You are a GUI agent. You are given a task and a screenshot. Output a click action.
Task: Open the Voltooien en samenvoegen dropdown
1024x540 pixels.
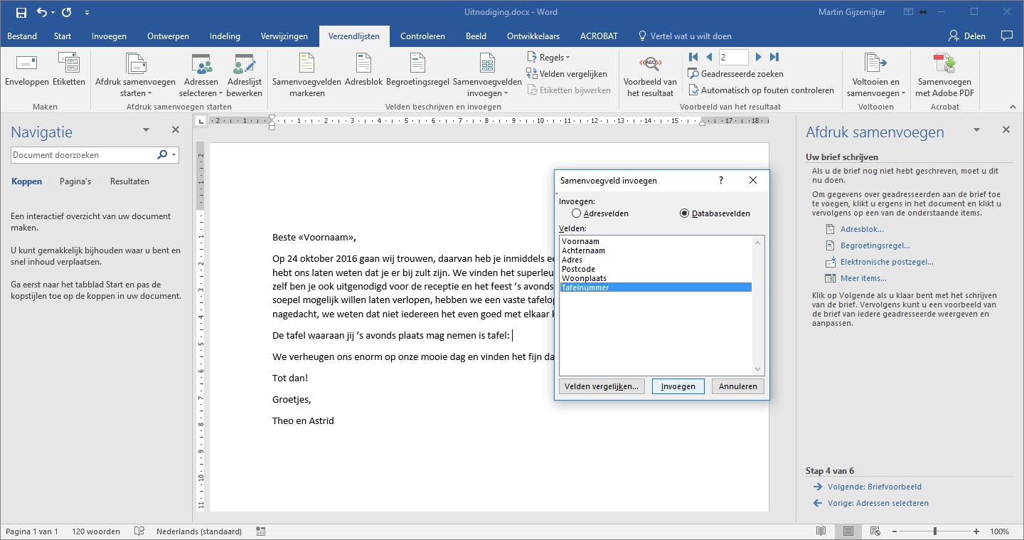875,75
